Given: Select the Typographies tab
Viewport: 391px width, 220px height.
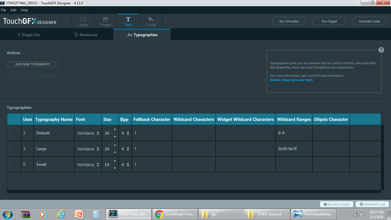Looking at the screenshot, I should pos(142,35).
